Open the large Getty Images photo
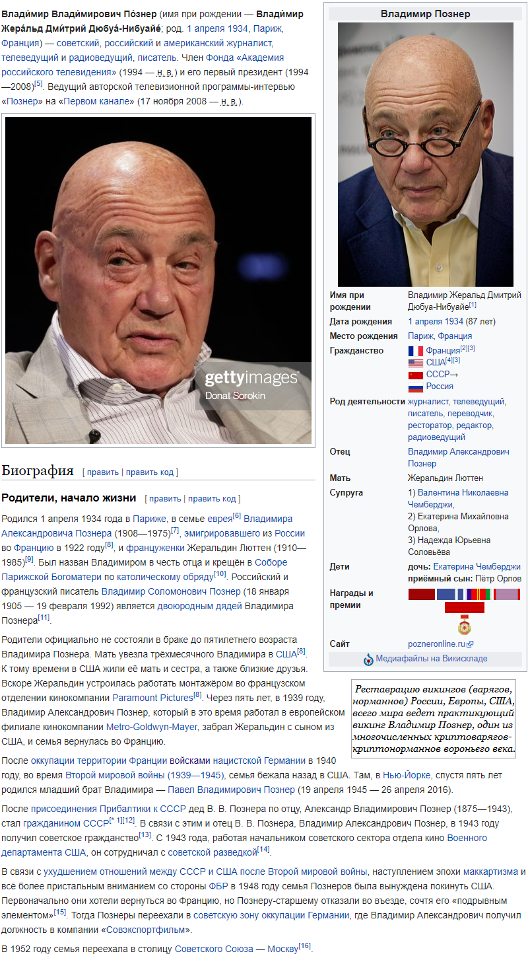Screen dimensions: 528x962 pos(158,280)
